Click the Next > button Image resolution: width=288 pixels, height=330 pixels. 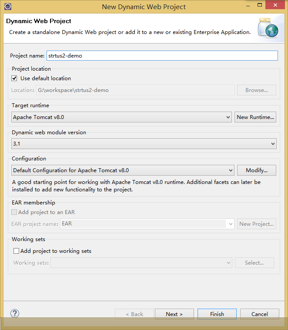pyautogui.click(x=174, y=314)
